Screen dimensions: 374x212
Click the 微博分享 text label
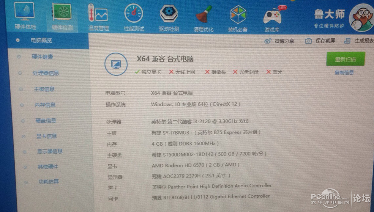[x=284, y=41]
